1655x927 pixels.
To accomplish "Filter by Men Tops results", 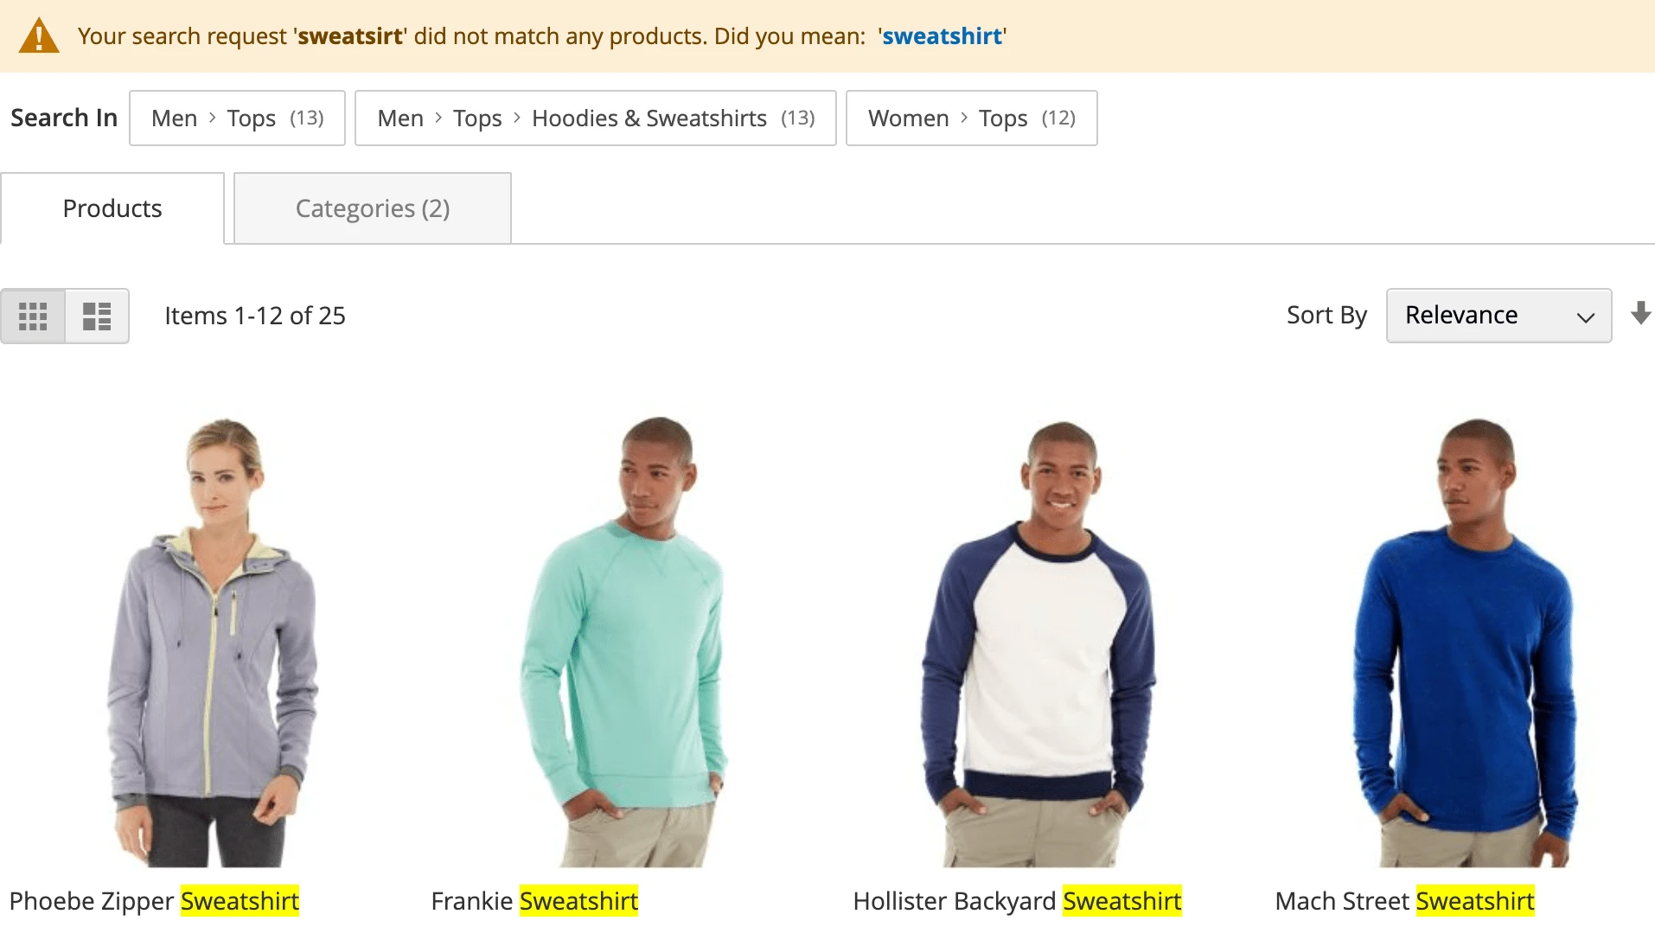I will click(x=235, y=118).
